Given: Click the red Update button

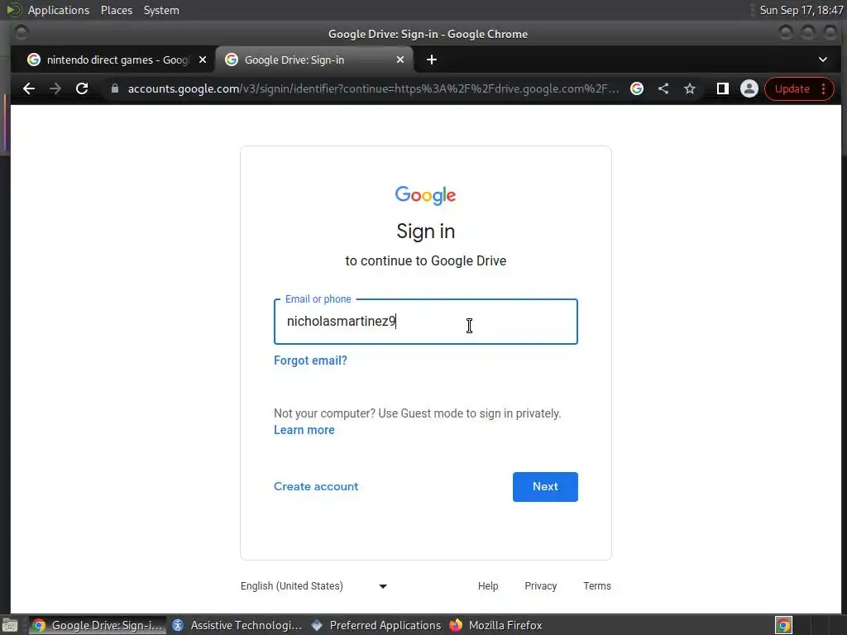Looking at the screenshot, I should point(799,88).
